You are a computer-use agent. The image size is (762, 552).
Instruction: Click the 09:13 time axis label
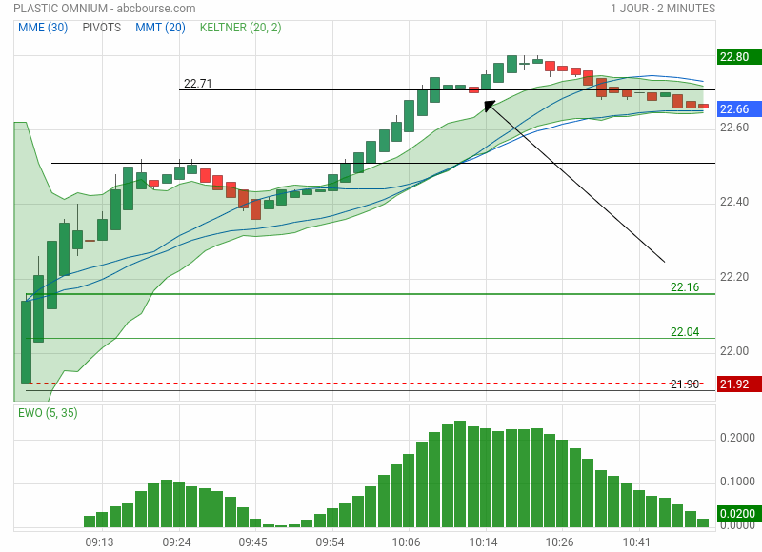coord(100,542)
